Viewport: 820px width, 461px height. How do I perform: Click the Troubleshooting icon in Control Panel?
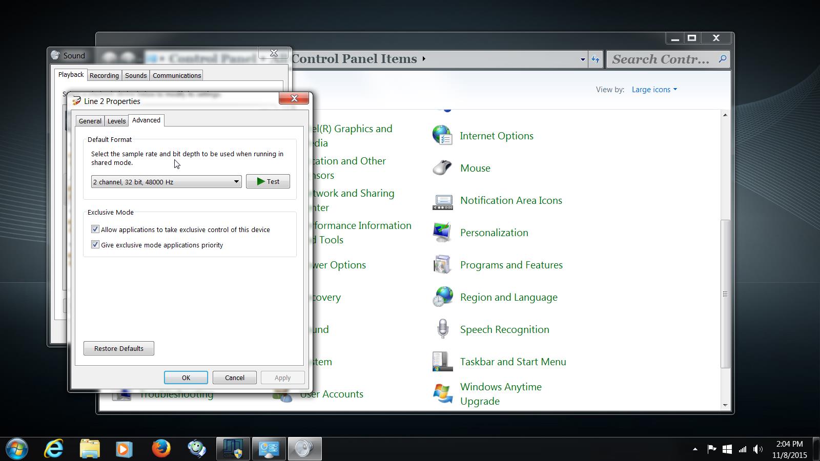click(121, 395)
